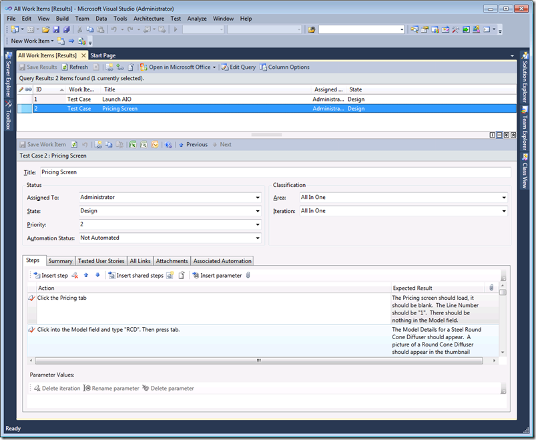536x440 pixels.
Task: Click the Open File folder icon in main toolbar
Action: tap(46, 30)
